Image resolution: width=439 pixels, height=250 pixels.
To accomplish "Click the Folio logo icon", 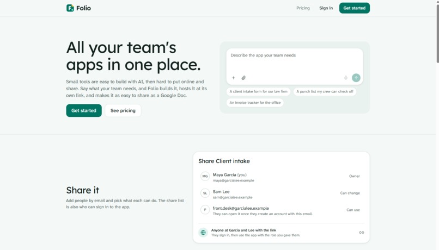I will (x=70, y=8).
